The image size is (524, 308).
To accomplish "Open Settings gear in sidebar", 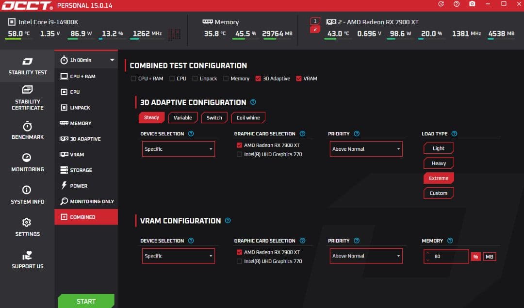I will point(27,227).
